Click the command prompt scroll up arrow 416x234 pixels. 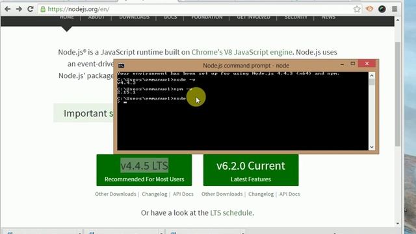point(372,75)
